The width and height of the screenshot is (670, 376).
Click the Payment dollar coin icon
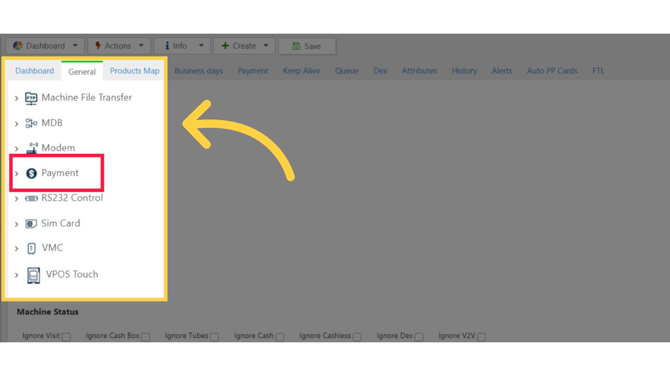tap(31, 173)
